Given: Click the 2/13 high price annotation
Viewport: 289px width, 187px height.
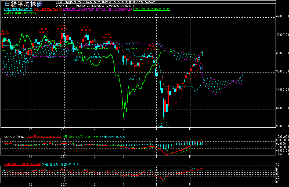Looking at the screenshot, I should coord(107,35).
